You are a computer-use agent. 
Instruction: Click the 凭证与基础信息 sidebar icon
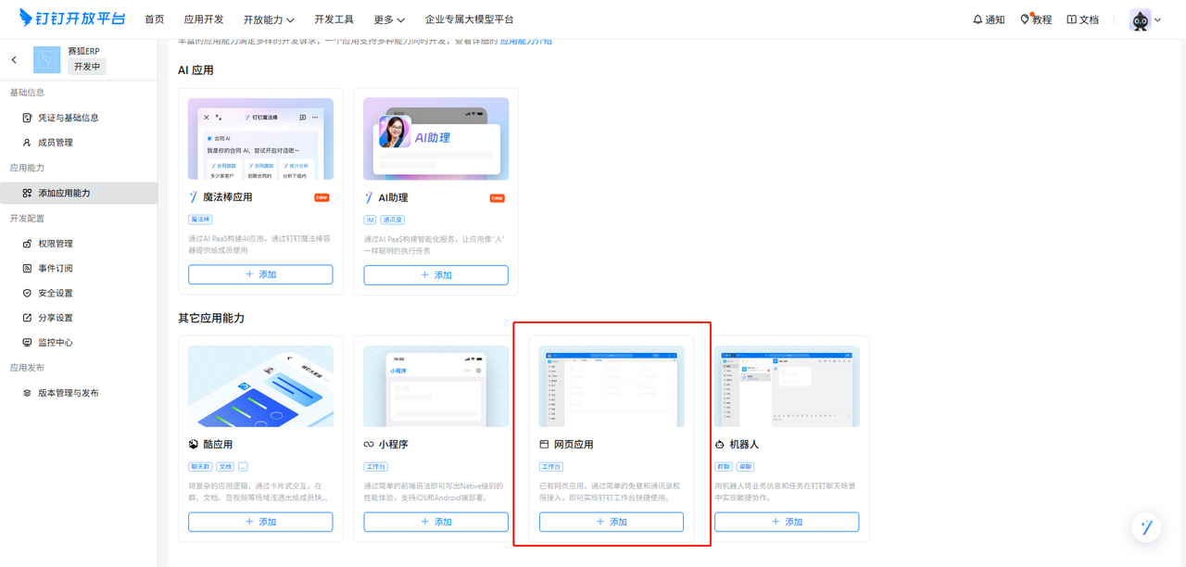(27, 118)
